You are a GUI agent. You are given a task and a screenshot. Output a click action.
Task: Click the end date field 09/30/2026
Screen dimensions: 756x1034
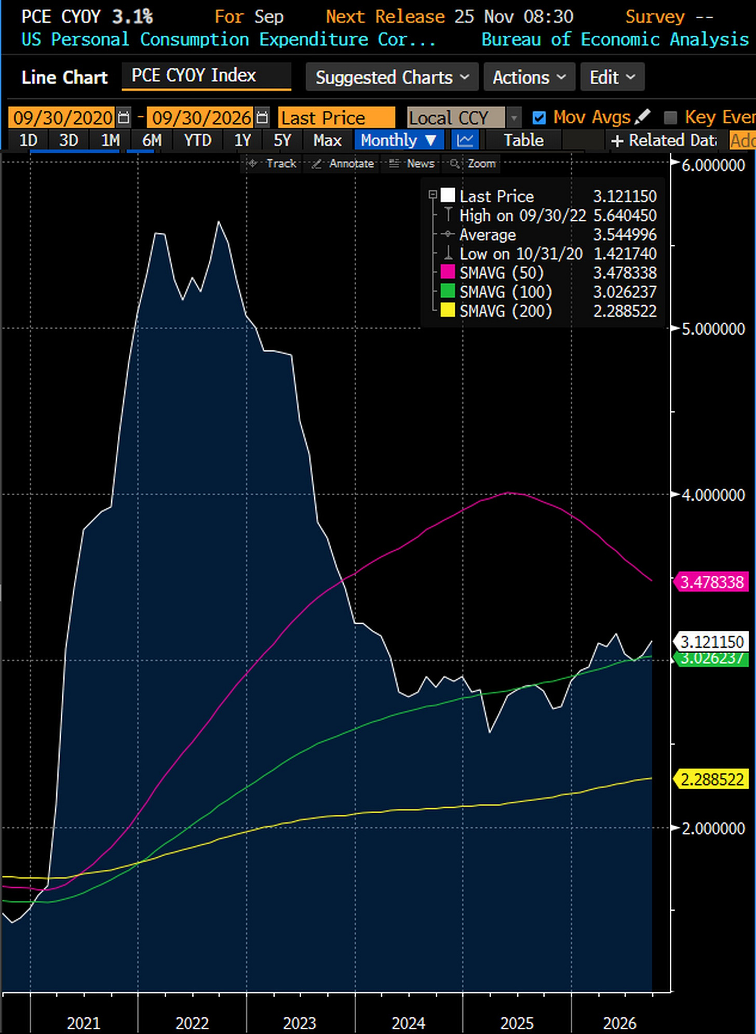tap(201, 118)
